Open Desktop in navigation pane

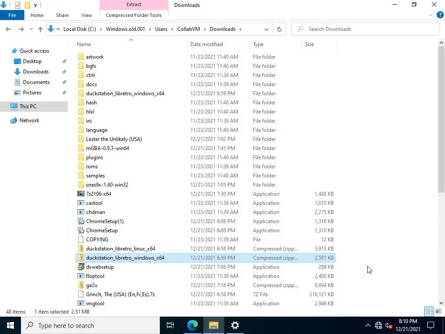(x=32, y=61)
